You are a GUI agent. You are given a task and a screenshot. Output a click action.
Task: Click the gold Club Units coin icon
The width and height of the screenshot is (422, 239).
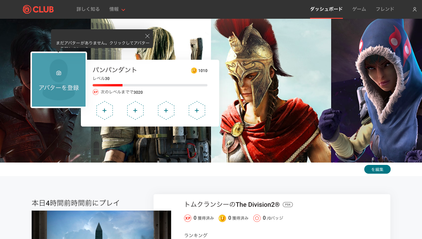coord(194,71)
